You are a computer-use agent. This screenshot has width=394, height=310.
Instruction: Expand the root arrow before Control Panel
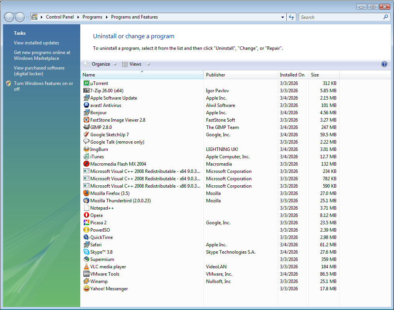click(41, 17)
